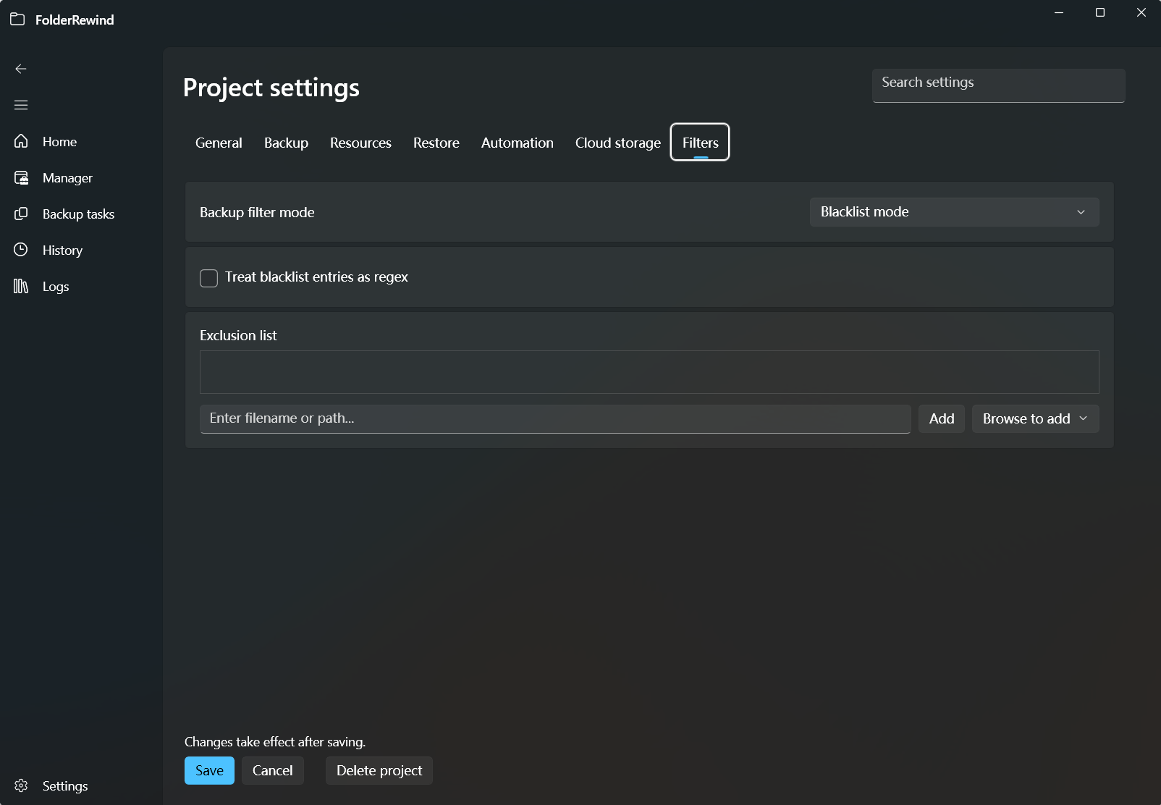
Task: Select the Restore tab
Action: [436, 143]
